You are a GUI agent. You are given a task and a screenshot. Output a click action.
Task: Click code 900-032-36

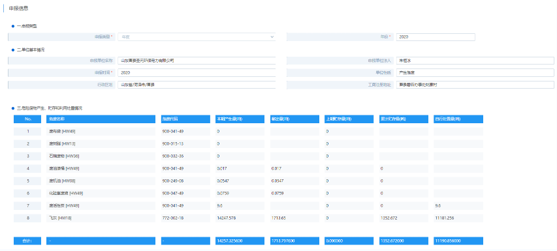click(185, 156)
